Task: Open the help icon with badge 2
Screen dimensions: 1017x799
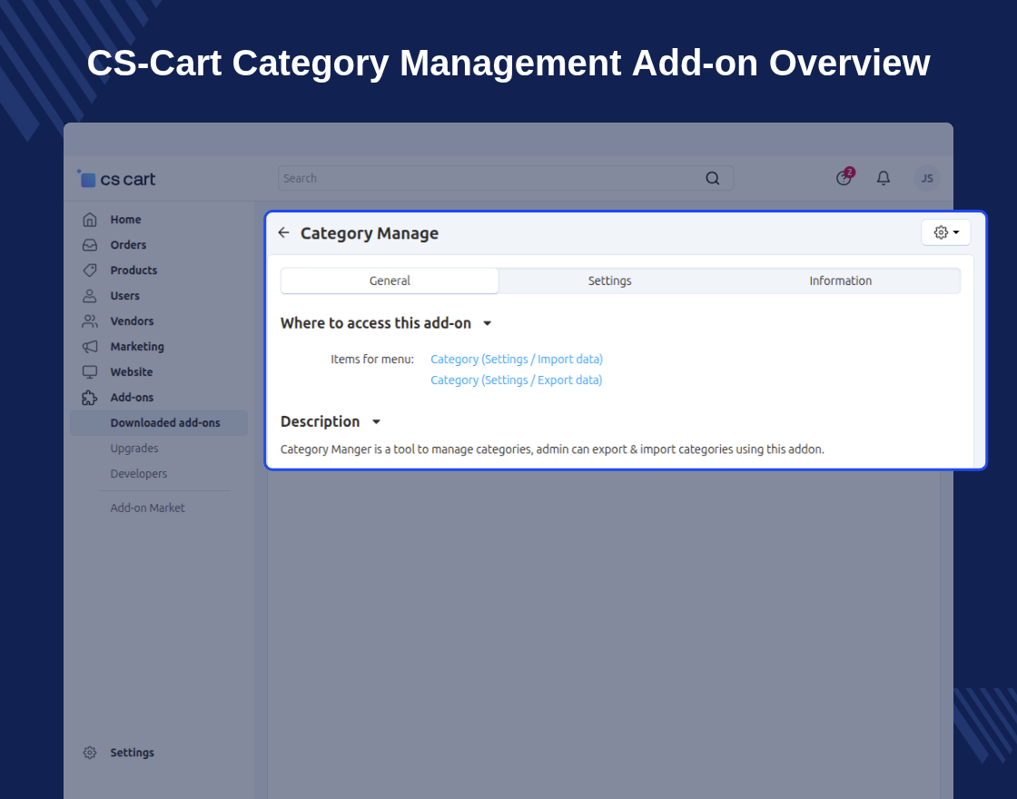Action: (x=844, y=177)
